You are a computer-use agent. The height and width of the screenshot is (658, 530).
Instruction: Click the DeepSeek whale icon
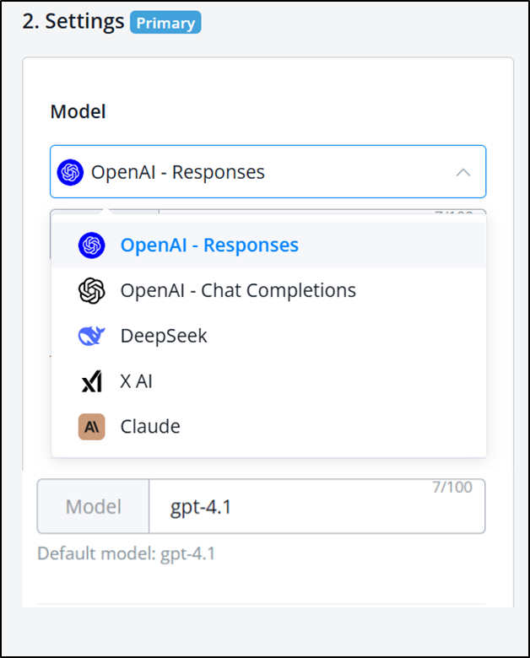pyautogui.click(x=91, y=336)
